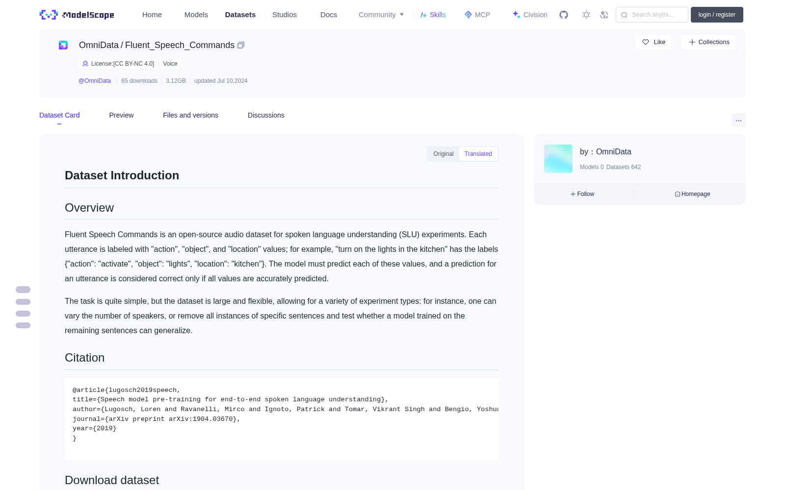785x490 pixels.
Task: Click the OmniData gradient avatar thumbnail
Action: (558, 159)
